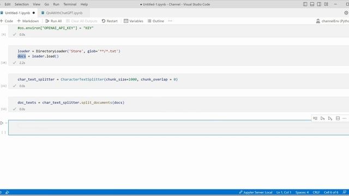Run the empty active cell
The height and width of the screenshot is (196, 349).
click(x=2, y=123)
